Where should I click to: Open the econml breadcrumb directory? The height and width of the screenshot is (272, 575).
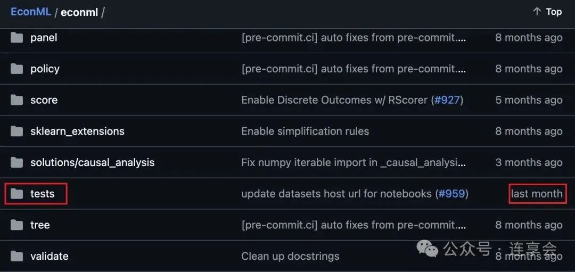pyautogui.click(x=79, y=12)
